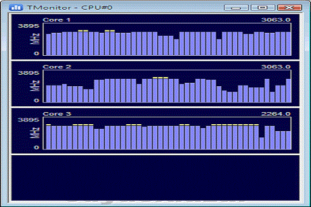Screen dimensions: 311x207
Task: Click the 3895 axis maximum on Core 1
Action: click(x=29, y=26)
